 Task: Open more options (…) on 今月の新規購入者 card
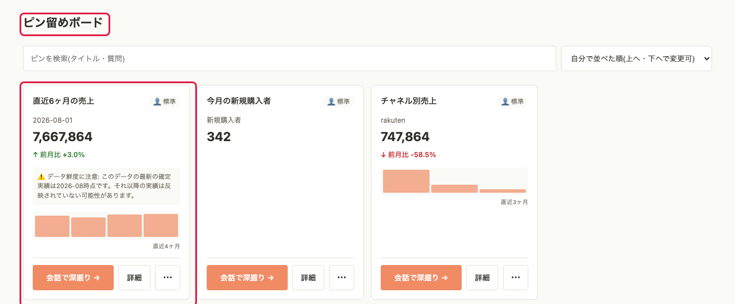pyautogui.click(x=342, y=278)
